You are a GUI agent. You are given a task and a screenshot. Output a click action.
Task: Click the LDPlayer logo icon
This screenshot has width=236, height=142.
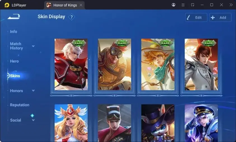(x=7, y=5)
